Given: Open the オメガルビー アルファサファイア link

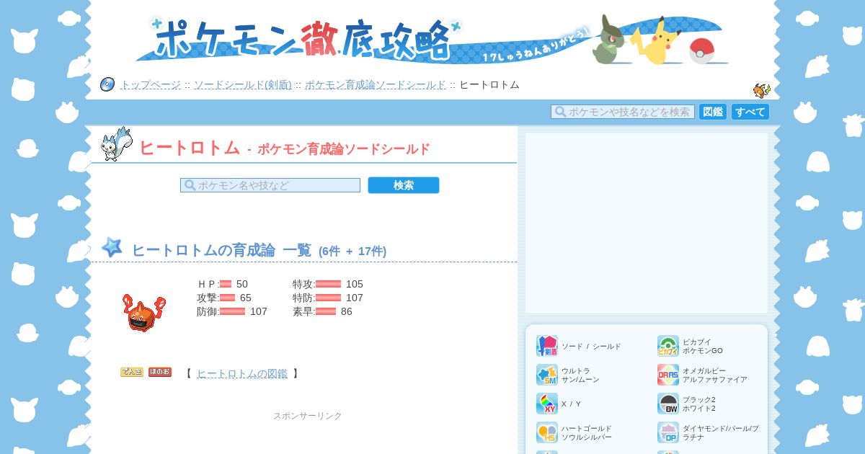Looking at the screenshot, I should coord(715,375).
